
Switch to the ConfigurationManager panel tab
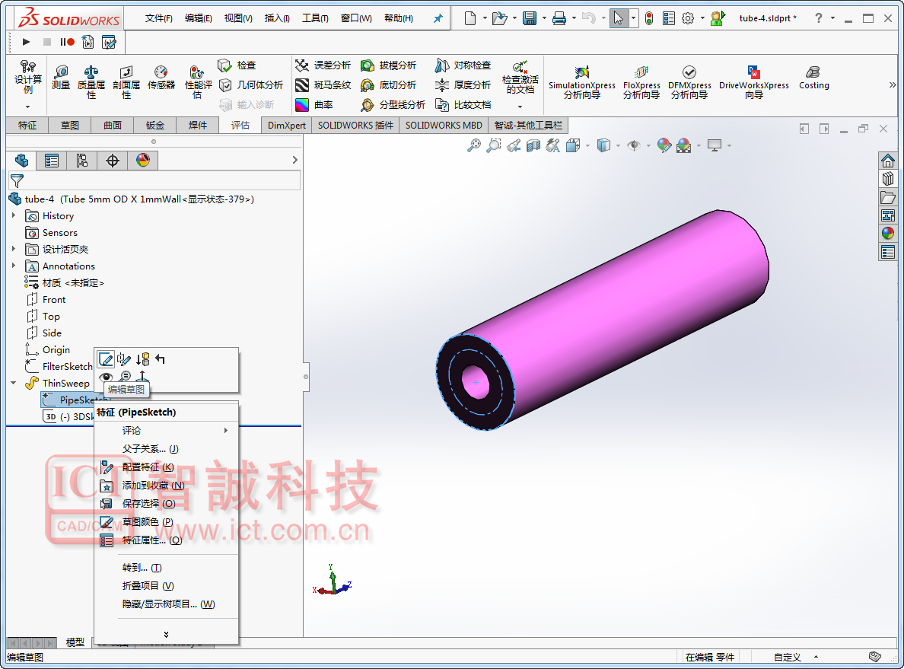click(82, 161)
